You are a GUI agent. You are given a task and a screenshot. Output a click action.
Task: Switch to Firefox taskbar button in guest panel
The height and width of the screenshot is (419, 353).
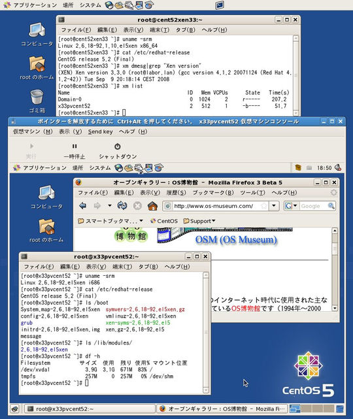(x=222, y=409)
